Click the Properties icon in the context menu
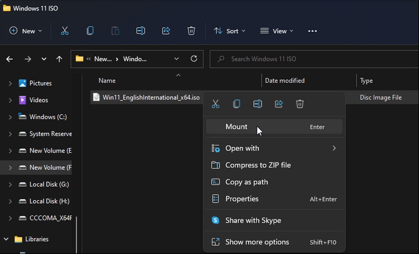The height and width of the screenshot is (254, 419). [x=216, y=199]
